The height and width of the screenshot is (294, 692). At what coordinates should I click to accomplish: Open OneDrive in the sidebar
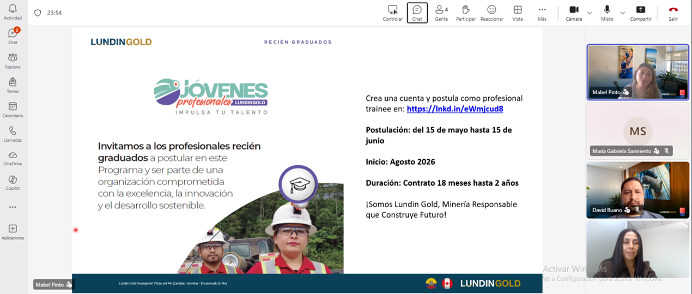click(13, 158)
